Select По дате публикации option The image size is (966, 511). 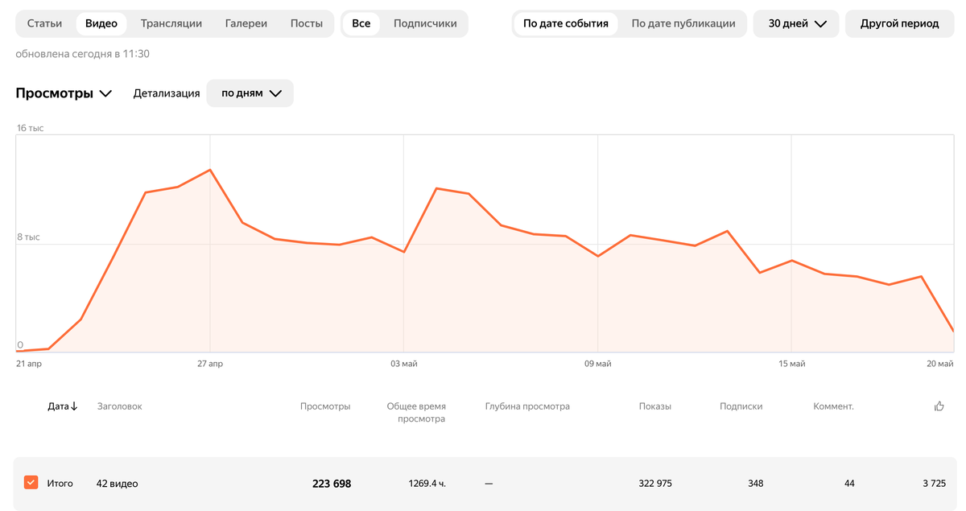683,23
